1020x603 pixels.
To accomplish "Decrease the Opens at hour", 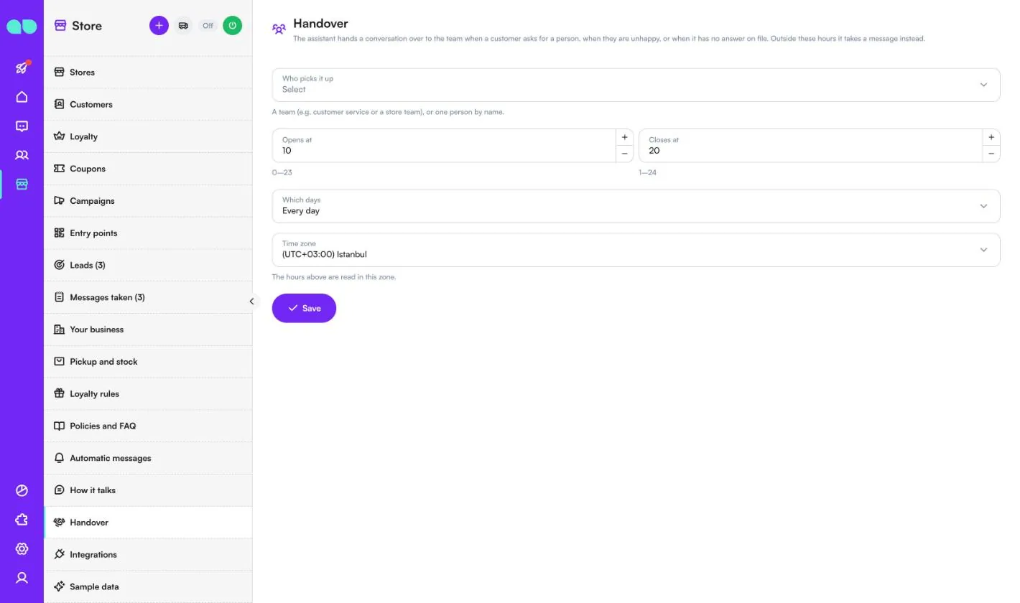I will (624, 154).
